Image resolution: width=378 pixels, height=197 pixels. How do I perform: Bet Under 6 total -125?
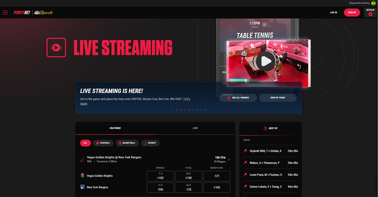189,187
